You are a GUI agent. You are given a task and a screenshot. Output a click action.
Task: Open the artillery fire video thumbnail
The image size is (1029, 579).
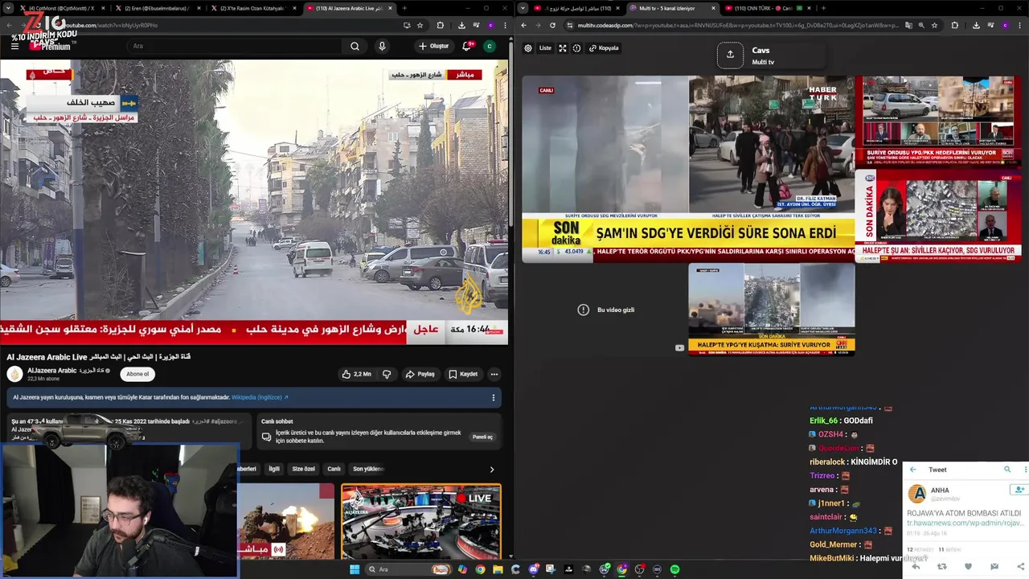click(x=286, y=521)
